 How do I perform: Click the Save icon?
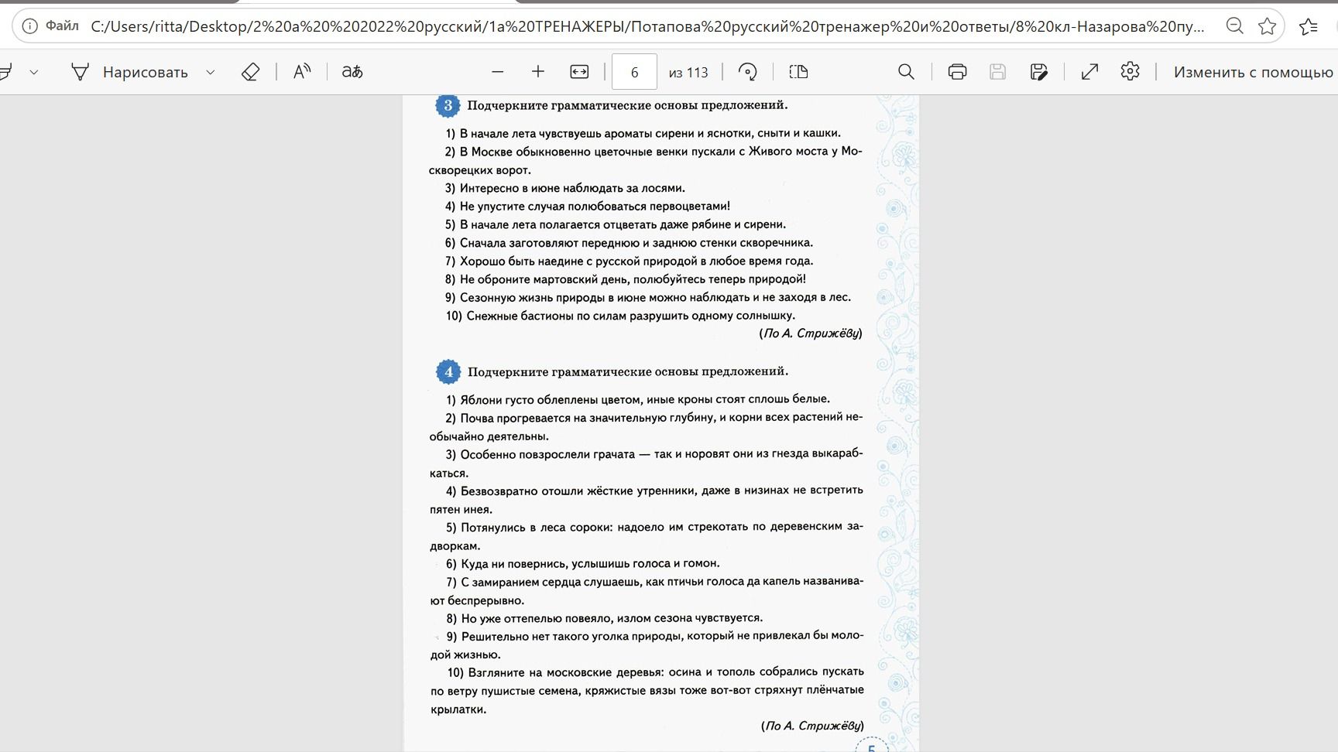point(997,72)
